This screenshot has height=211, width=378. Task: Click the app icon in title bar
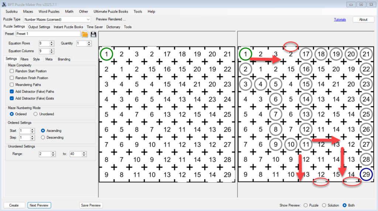(x=4, y=4)
